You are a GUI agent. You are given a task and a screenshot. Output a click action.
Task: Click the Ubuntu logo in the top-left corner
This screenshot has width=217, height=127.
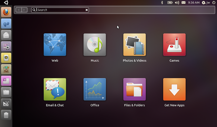(6, 2)
